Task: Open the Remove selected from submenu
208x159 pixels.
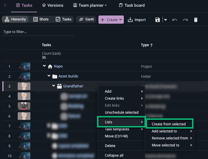Action: coord(169,138)
